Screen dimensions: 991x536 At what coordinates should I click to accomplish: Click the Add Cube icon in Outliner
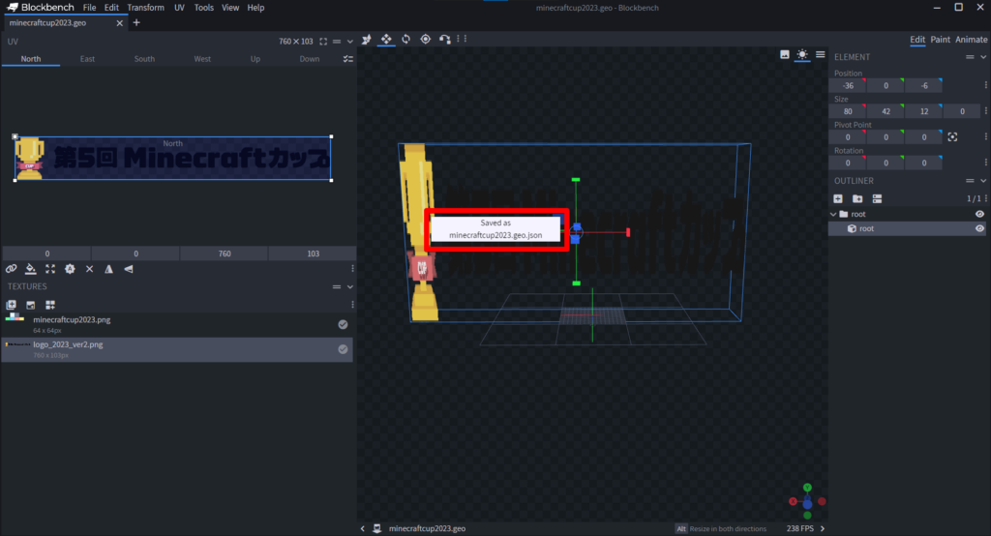tap(838, 198)
